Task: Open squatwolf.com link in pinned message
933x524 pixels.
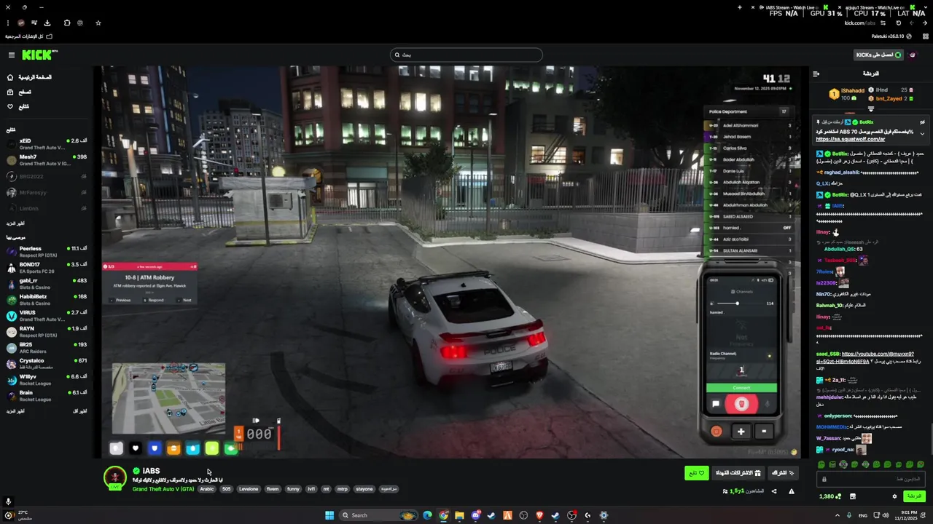Action: click(851, 139)
